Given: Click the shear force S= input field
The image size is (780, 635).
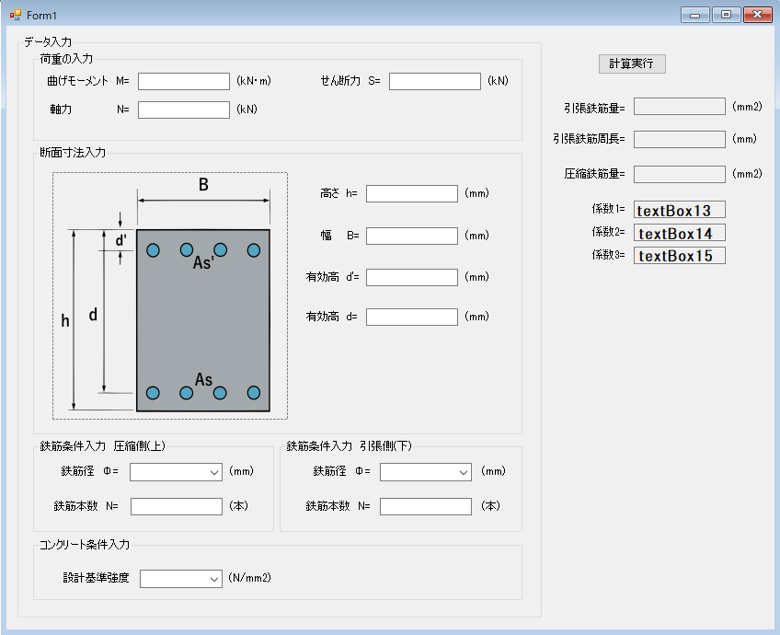Looking at the screenshot, I should [435, 82].
